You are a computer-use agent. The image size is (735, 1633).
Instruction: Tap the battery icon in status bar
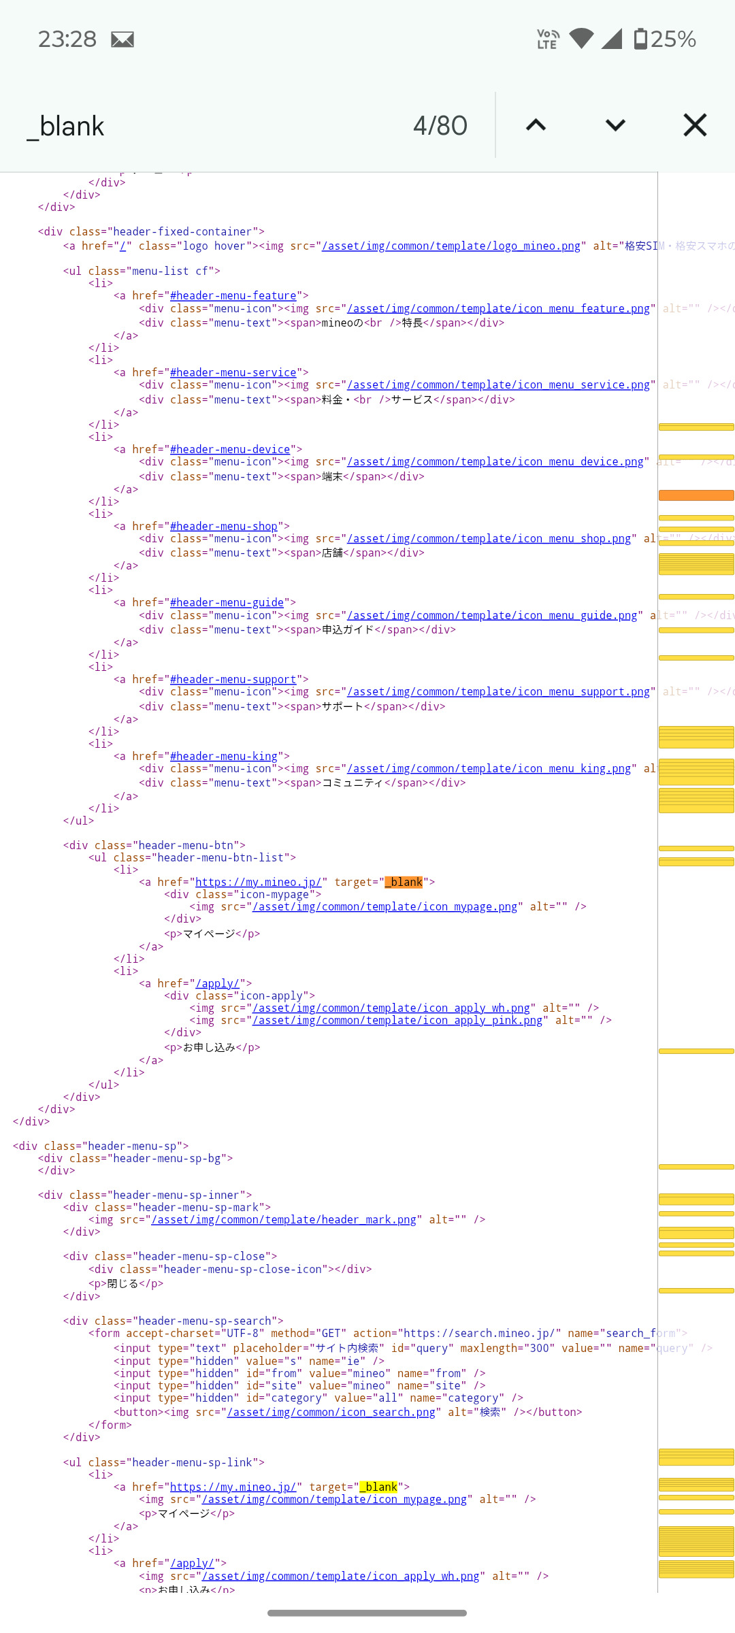point(640,39)
